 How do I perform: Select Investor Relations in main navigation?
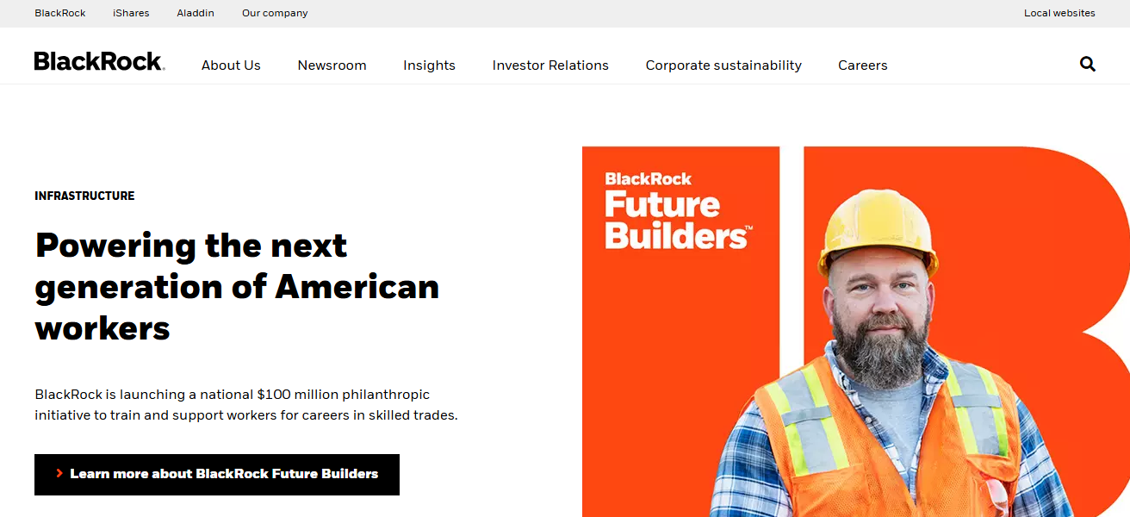(550, 65)
